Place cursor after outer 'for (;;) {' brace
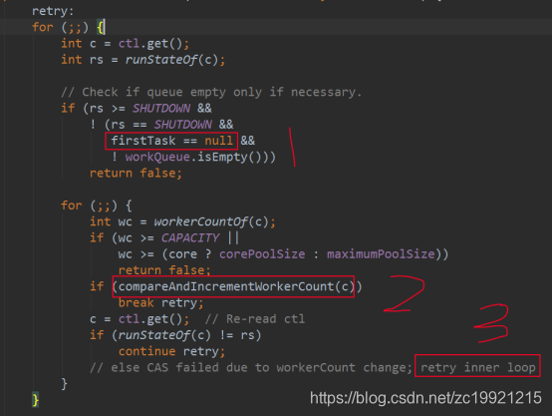 coord(105,27)
